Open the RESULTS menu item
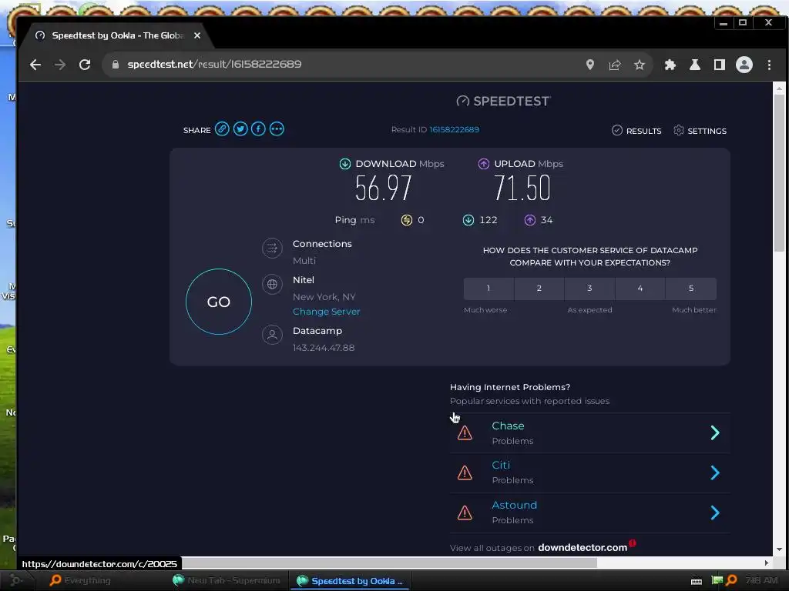Image resolution: width=789 pixels, height=591 pixels. [x=636, y=131]
